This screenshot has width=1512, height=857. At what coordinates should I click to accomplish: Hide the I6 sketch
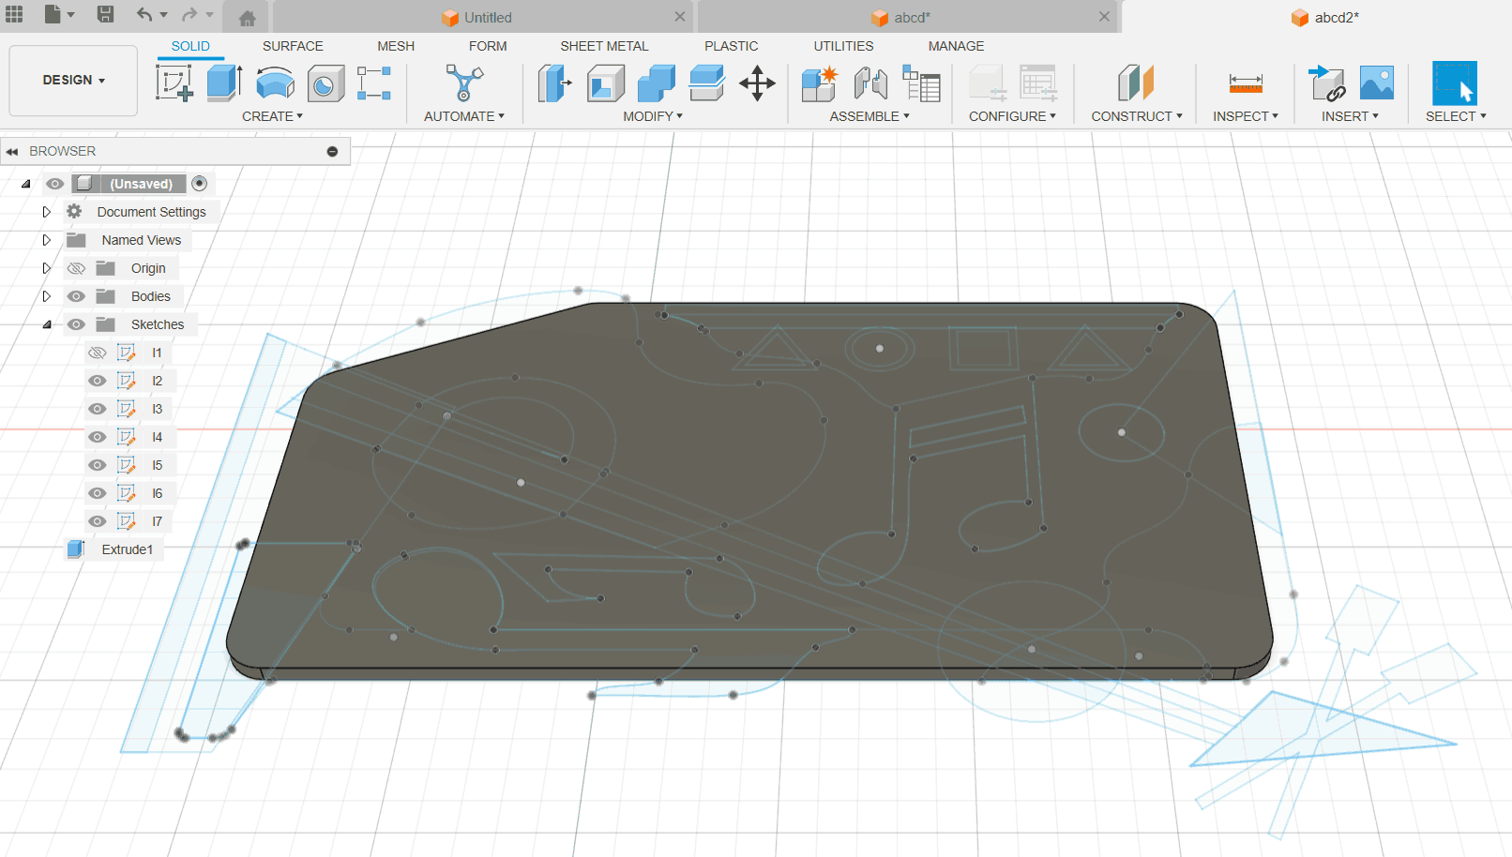click(x=97, y=493)
